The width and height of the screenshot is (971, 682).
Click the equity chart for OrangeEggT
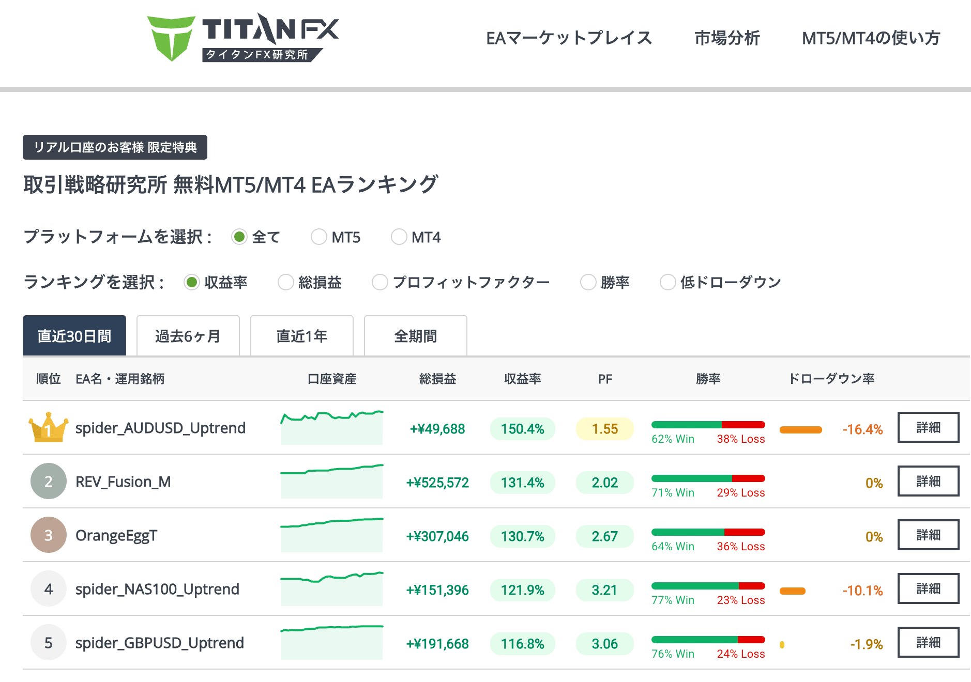coord(331,535)
